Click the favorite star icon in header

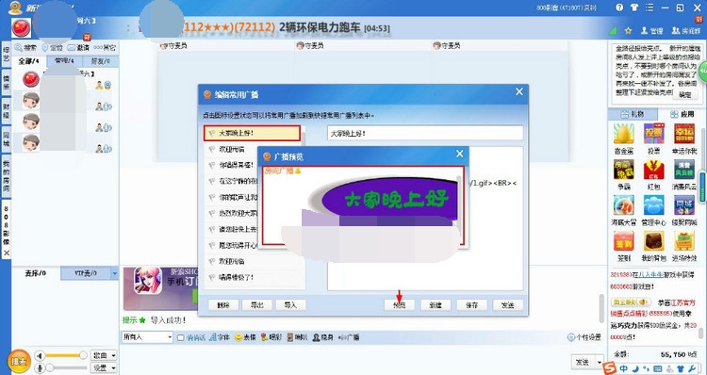pyautogui.click(x=628, y=31)
